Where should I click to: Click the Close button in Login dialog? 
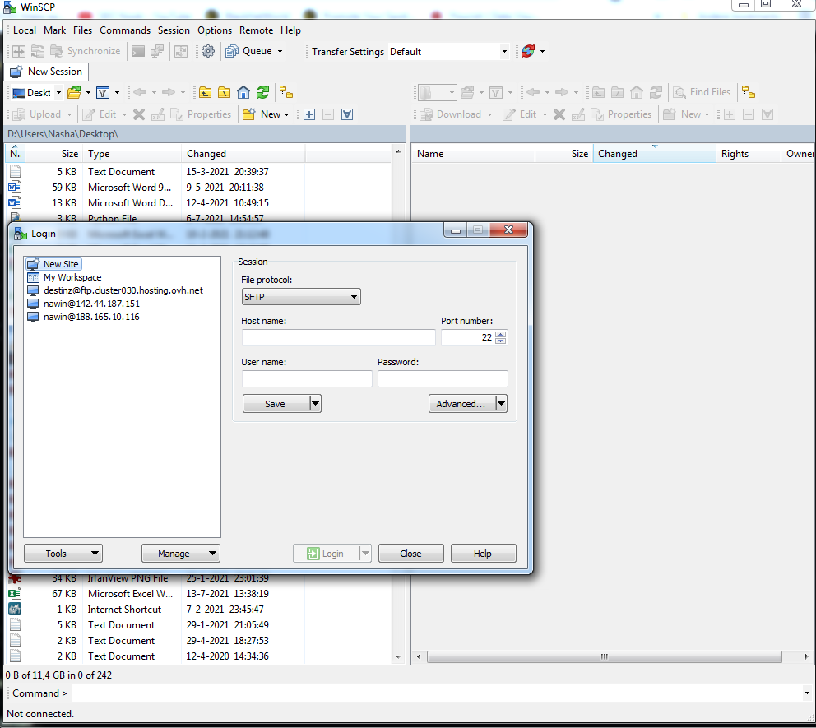(410, 553)
